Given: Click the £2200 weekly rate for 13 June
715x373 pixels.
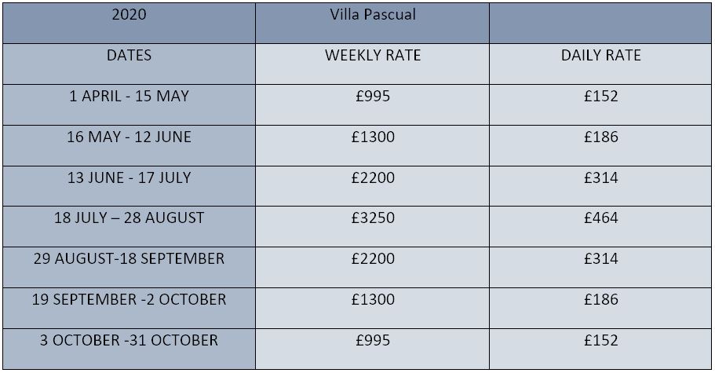Looking at the screenshot, I should coord(372,178).
